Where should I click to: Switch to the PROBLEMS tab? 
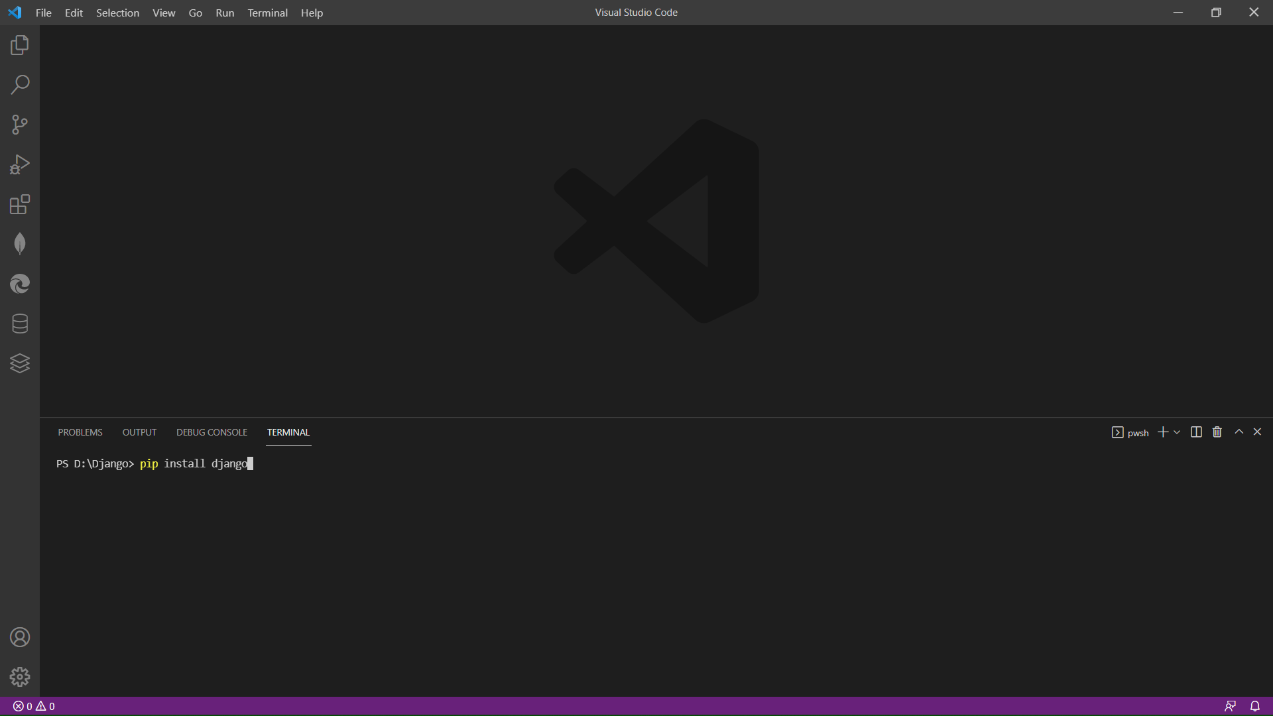pyautogui.click(x=80, y=432)
